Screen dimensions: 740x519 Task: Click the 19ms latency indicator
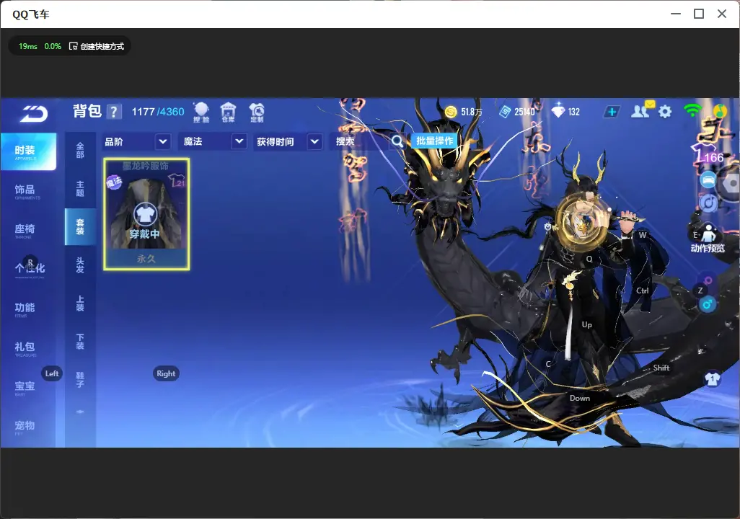point(28,46)
